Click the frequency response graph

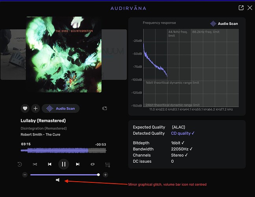click(191, 68)
